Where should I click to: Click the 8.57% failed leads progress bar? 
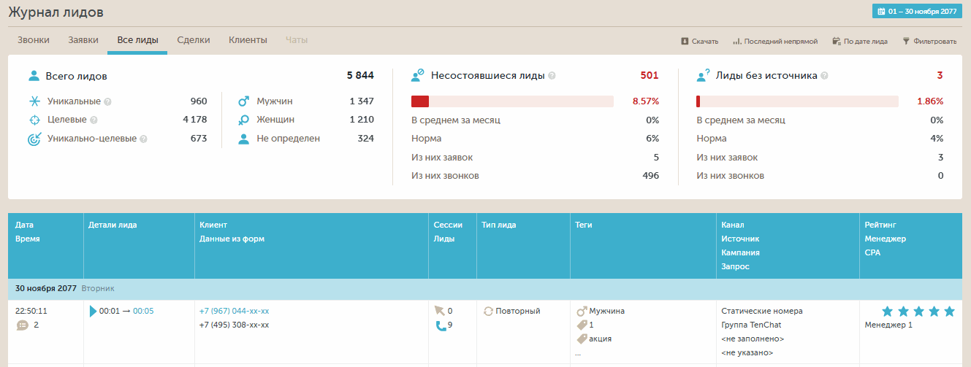coord(512,101)
